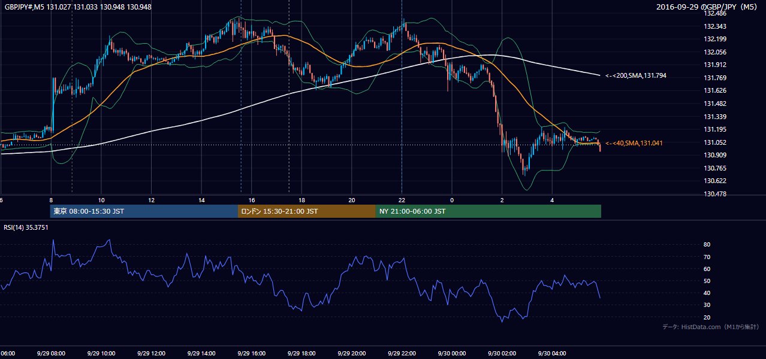Click the 'RSI(14) 35.3751' indicator label
The width and height of the screenshot is (766, 359).
(26, 227)
